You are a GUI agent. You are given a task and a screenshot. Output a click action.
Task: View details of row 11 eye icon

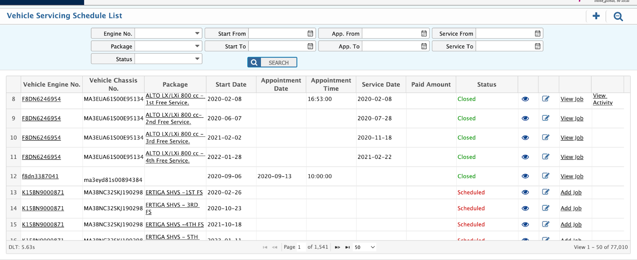pos(526,157)
